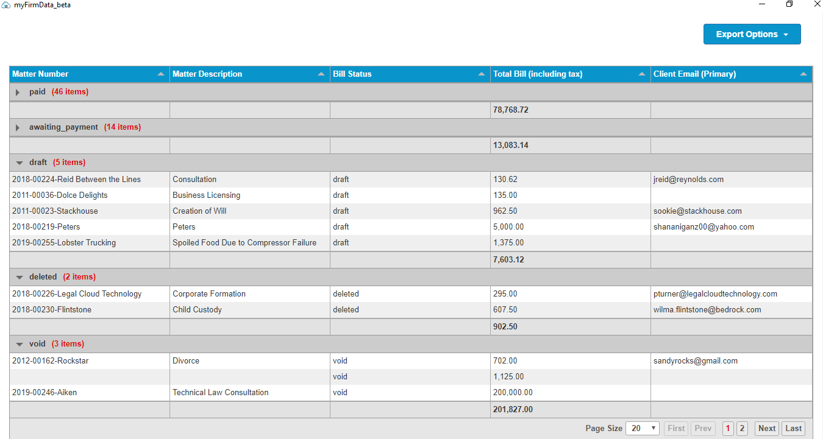Select 2019-00246-Aiken matter

(45, 393)
